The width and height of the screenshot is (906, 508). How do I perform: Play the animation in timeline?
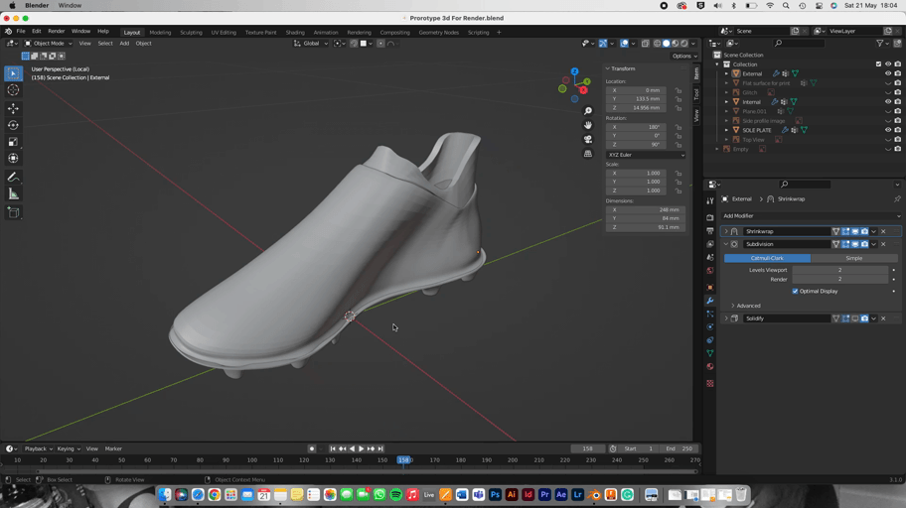(362, 448)
